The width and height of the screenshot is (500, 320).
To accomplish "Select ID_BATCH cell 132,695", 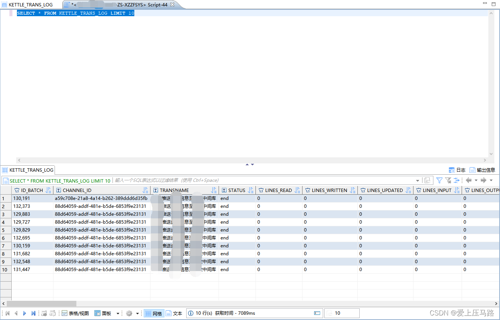I will (32, 238).
